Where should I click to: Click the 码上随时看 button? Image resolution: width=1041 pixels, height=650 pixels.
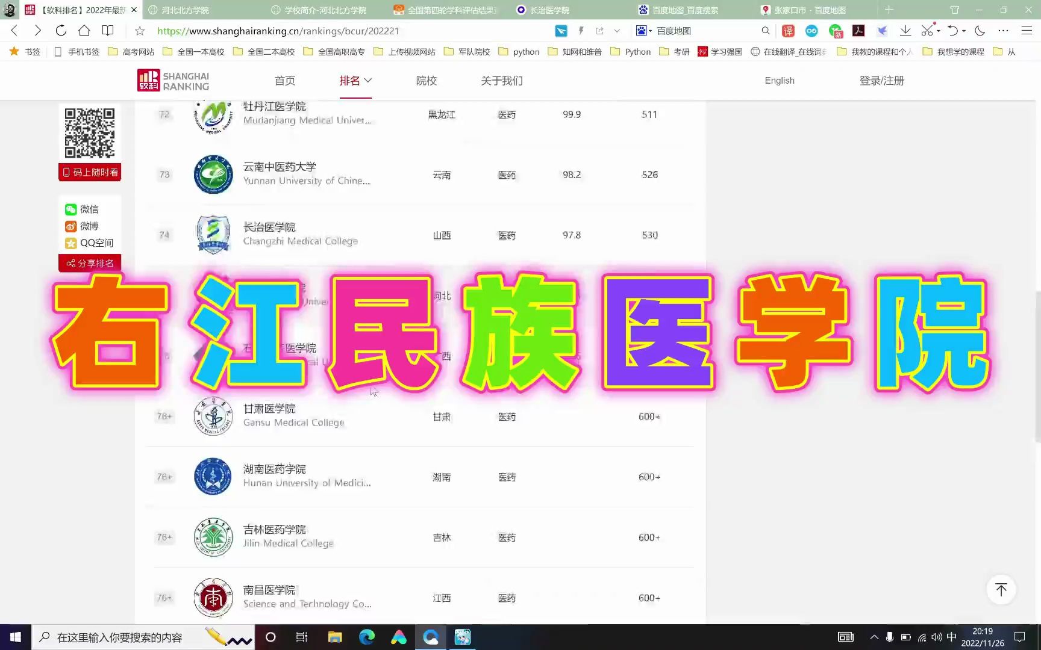click(90, 172)
